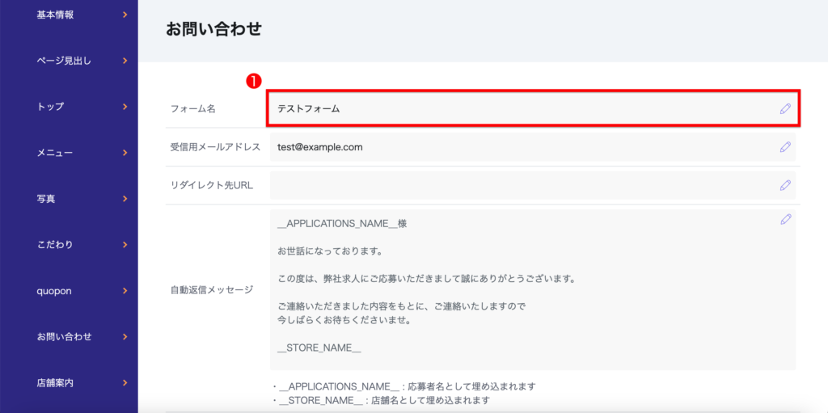Click the テストフォーム form name field
828x413 pixels.
coord(517,109)
